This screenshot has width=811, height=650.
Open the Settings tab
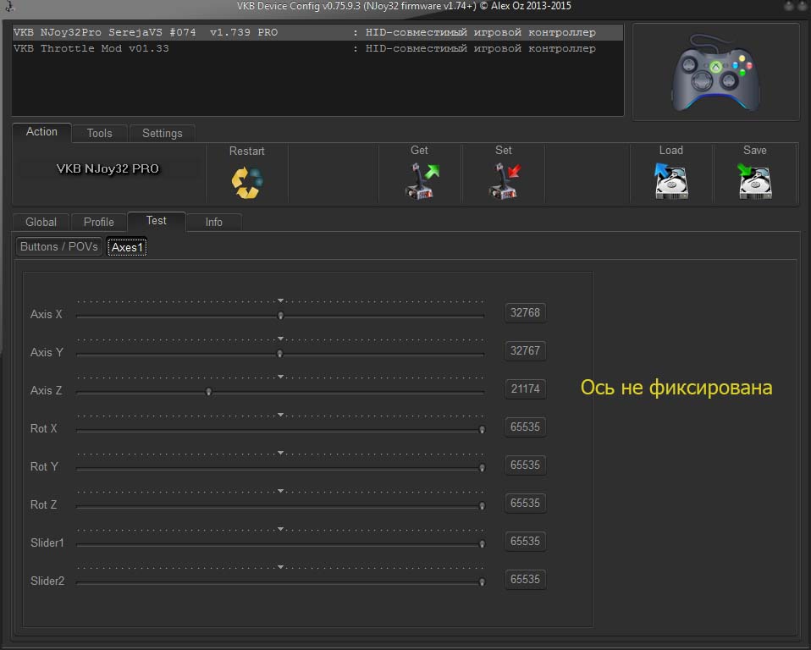tap(162, 134)
